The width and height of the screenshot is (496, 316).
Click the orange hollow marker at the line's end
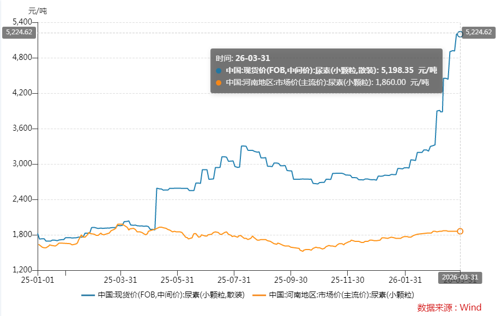pos(460,232)
